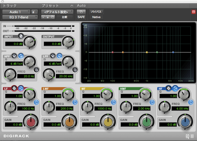Open the plug-in automation enable window icon
The width and height of the screenshot is (197, 141).
(x=81, y=12)
